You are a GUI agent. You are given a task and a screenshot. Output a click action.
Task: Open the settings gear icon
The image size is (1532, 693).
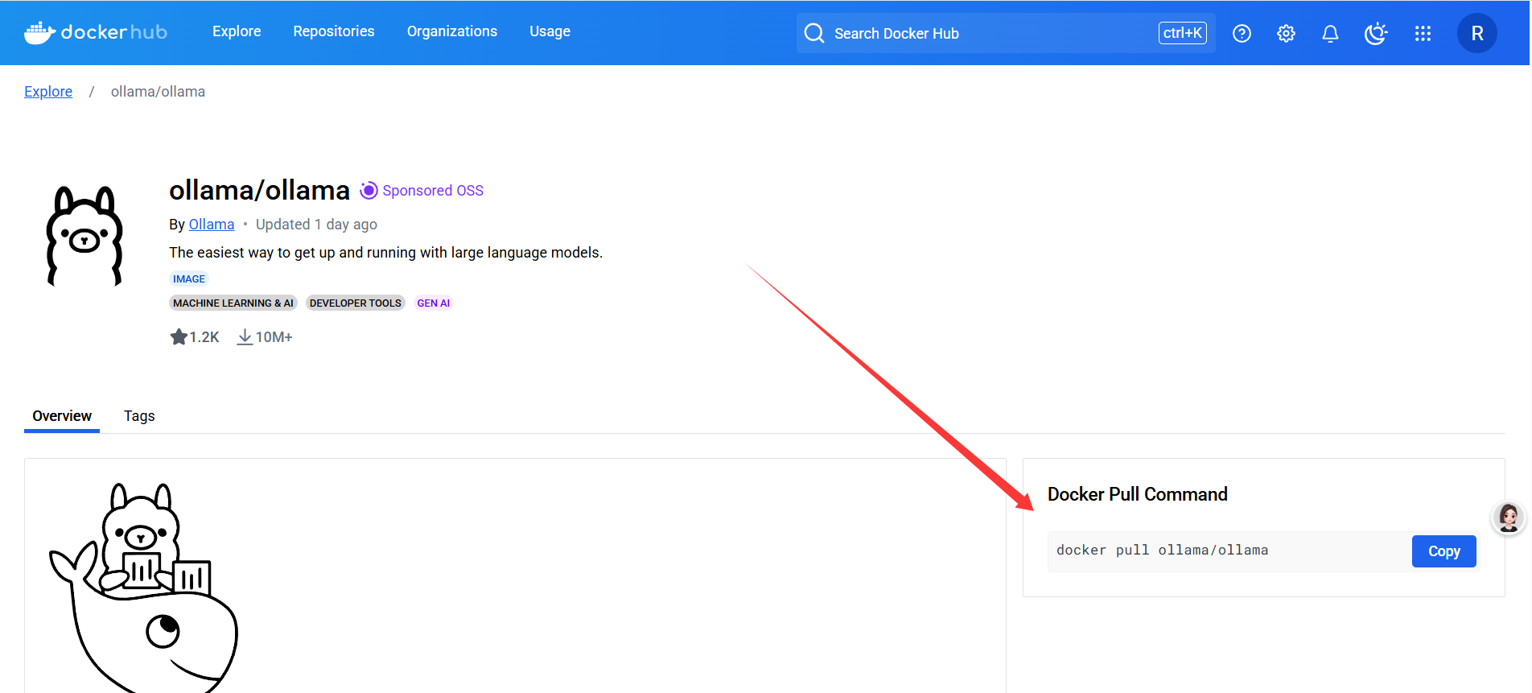[x=1286, y=33]
